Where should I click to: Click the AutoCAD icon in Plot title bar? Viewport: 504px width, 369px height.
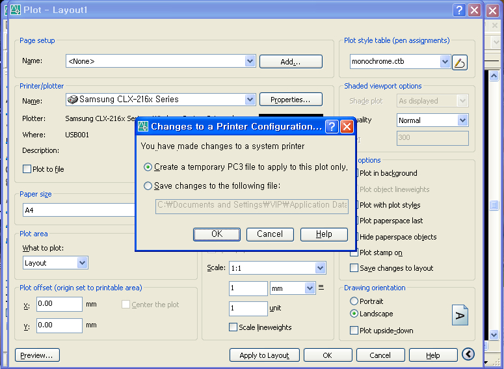[x=16, y=10]
